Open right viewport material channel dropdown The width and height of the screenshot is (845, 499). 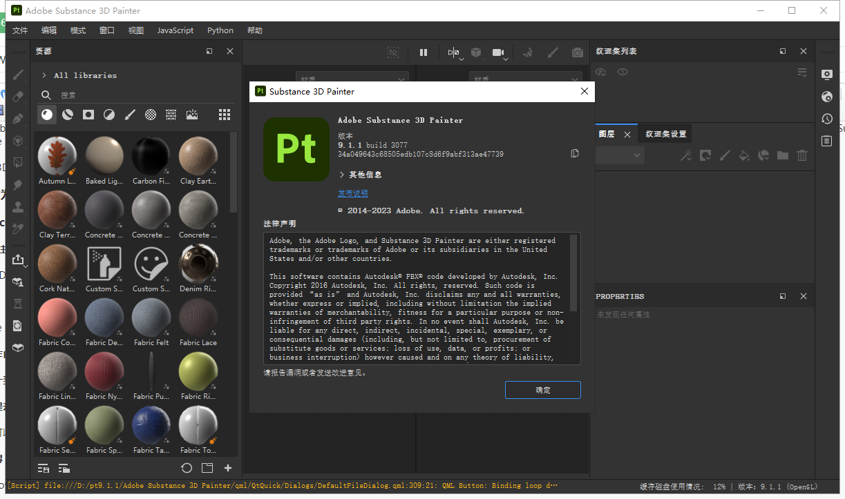pos(526,77)
